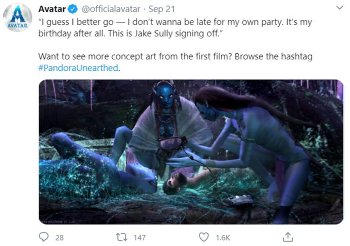The width and height of the screenshot is (350, 246).
Task: Click the 'Want to see more concept art' sentence
Action: pyautogui.click(x=175, y=56)
